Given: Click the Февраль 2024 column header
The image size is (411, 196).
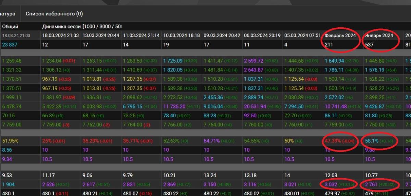Looking at the screenshot, I should 340,35.
